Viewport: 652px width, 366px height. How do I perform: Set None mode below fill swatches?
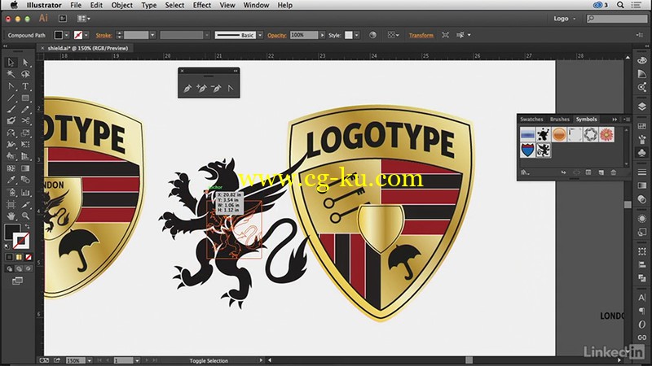(x=29, y=257)
